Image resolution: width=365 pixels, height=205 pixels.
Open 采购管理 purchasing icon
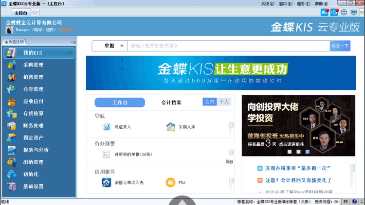[11, 65]
